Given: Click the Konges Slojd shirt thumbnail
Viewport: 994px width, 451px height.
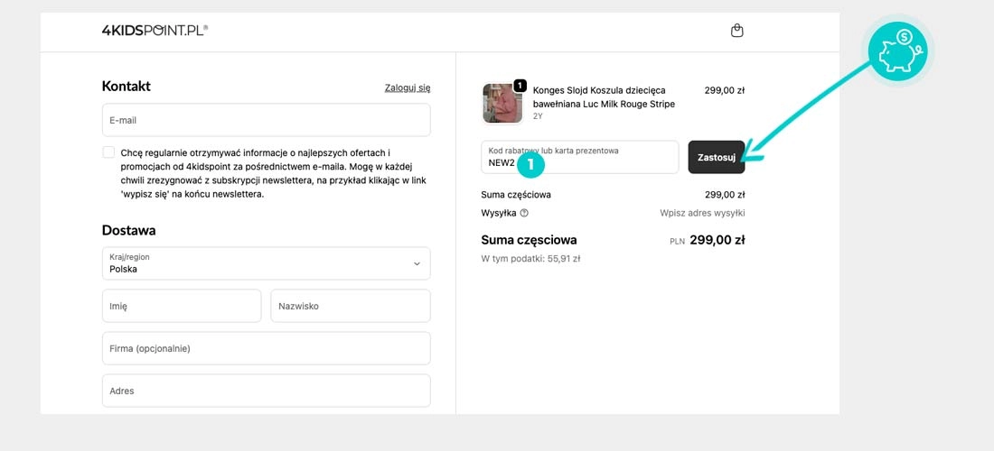Looking at the screenshot, I should tap(502, 103).
